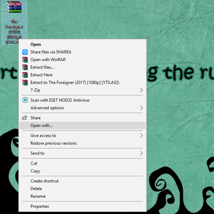Expand the Give access to submenu arrow
Viewport: 214px width, 214px height.
pos(142,136)
